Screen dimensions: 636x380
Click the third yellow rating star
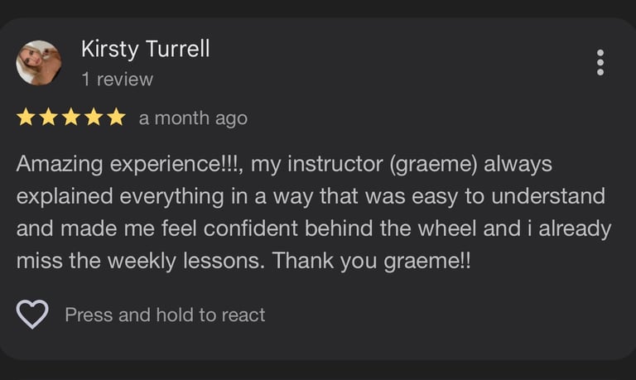tap(71, 117)
